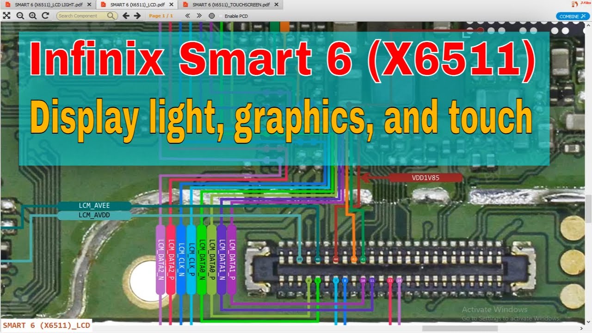592x333 pixels.
Task: Select the VDD1V85 power label
Action: 425,178
